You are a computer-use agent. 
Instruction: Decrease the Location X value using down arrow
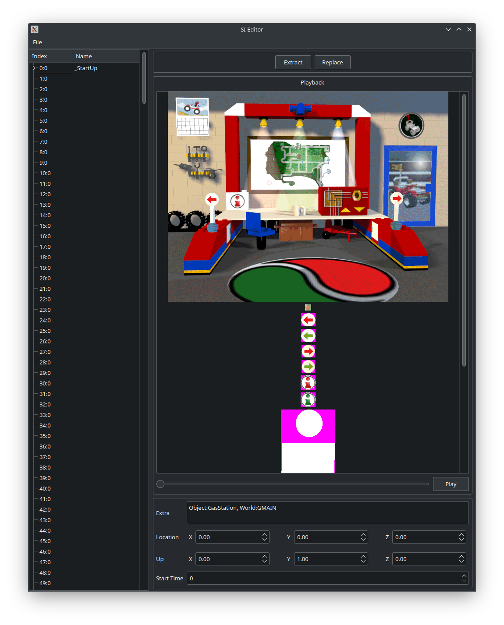tap(265, 540)
